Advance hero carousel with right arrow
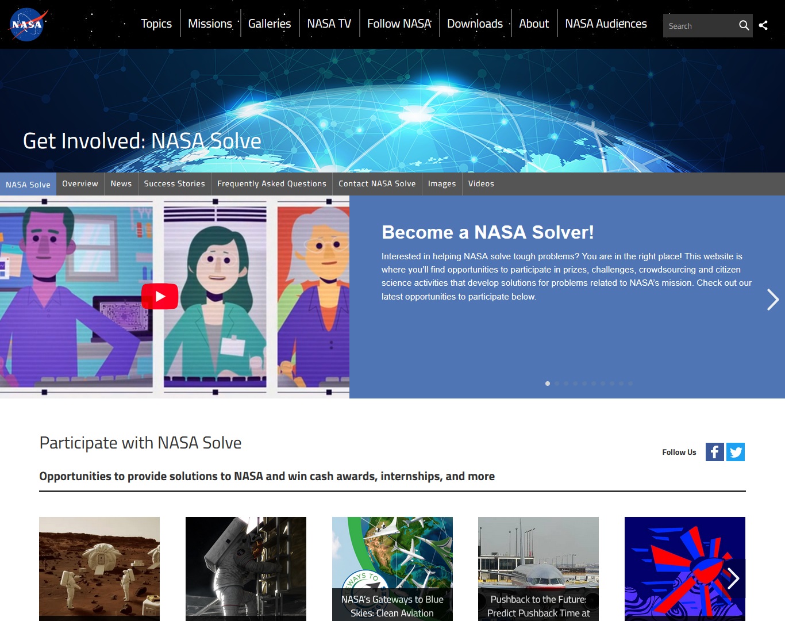The width and height of the screenshot is (785, 621). [x=772, y=300]
